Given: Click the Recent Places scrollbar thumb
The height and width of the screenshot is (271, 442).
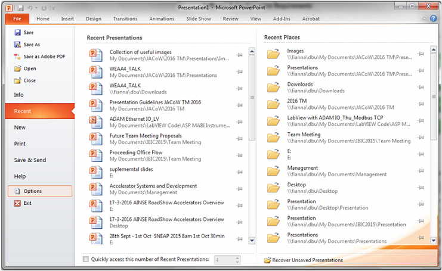Looking at the screenshot, I should tap(434, 96).
